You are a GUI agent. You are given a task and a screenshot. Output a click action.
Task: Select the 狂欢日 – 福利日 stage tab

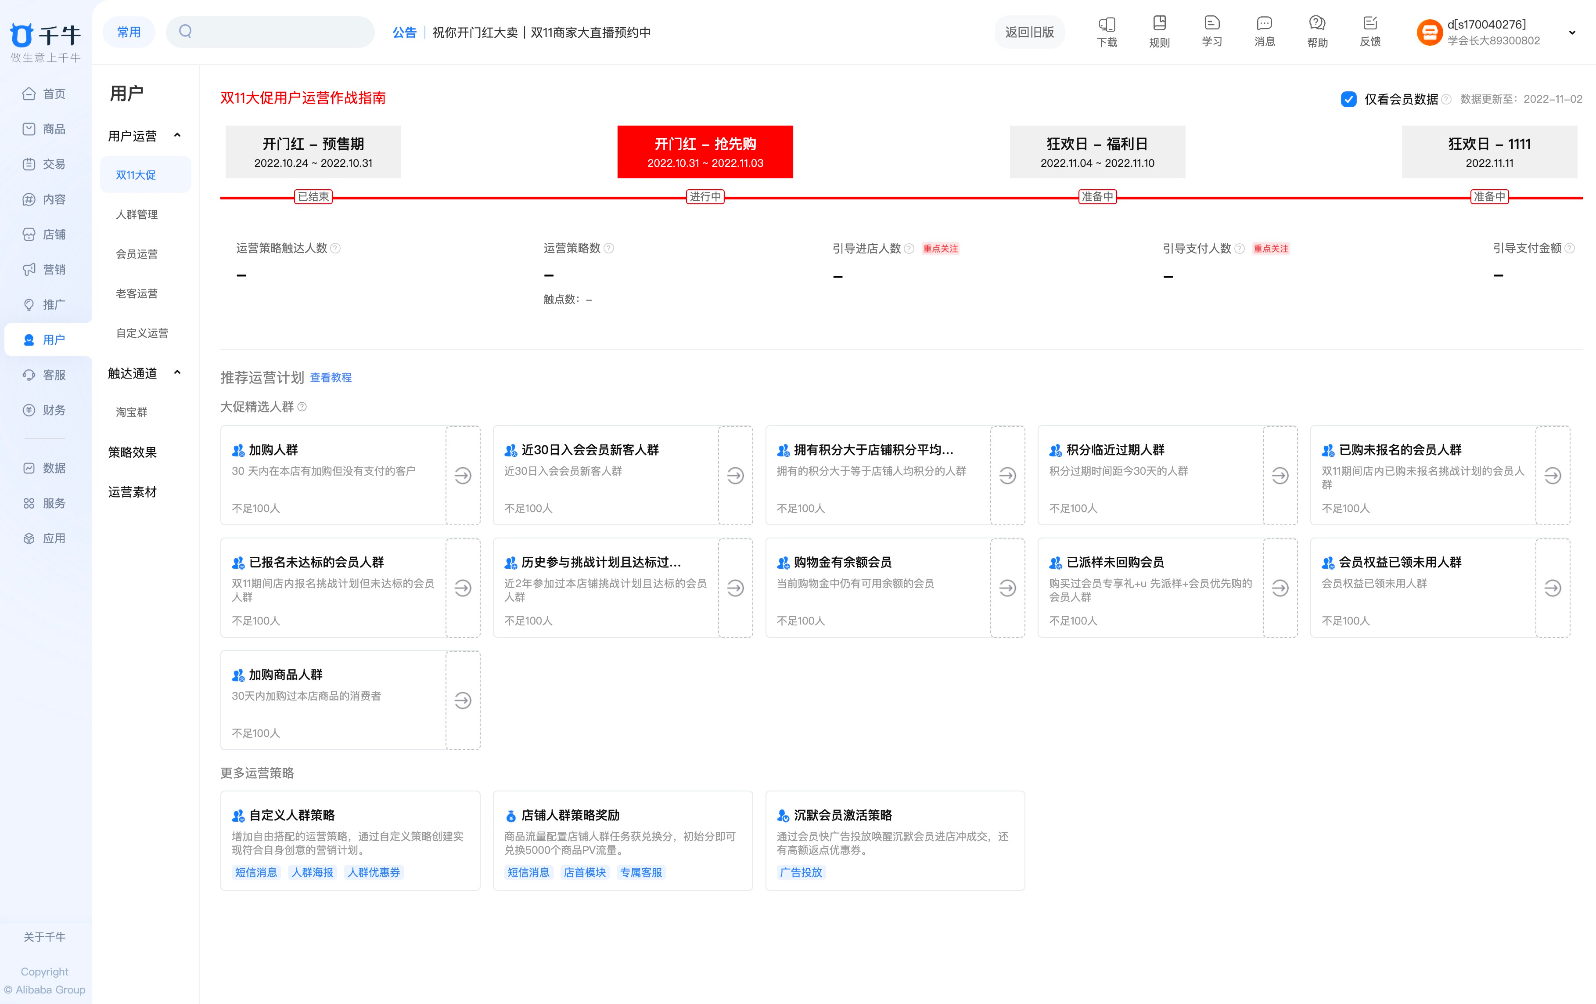(x=1097, y=152)
